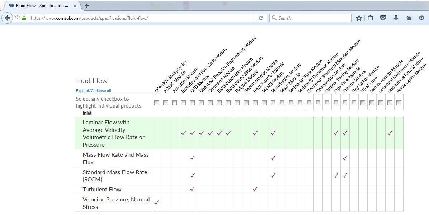The image size is (429, 215).
Task: Open the bookmarks list icon
Action: 371,18
